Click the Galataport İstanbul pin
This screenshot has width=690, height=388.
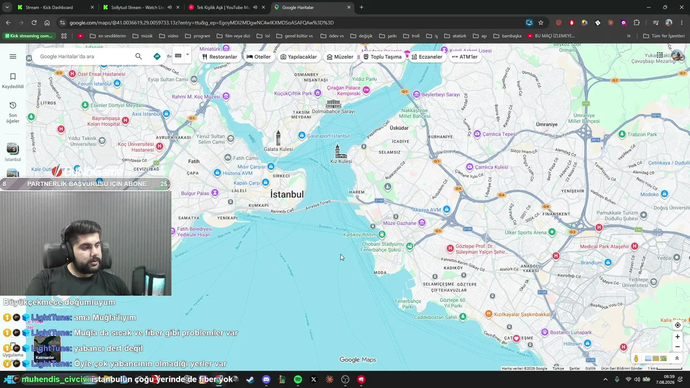pos(302,136)
